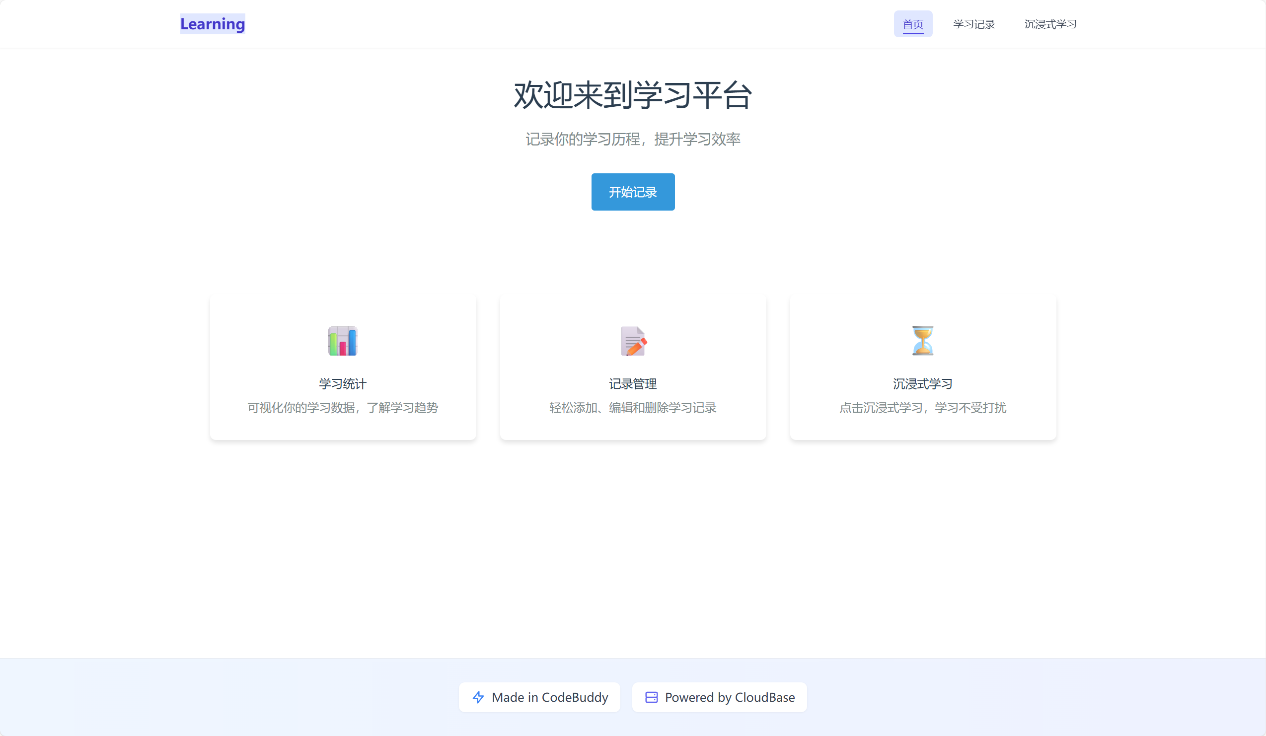Click the 沉浸式学习 card title

coord(923,384)
